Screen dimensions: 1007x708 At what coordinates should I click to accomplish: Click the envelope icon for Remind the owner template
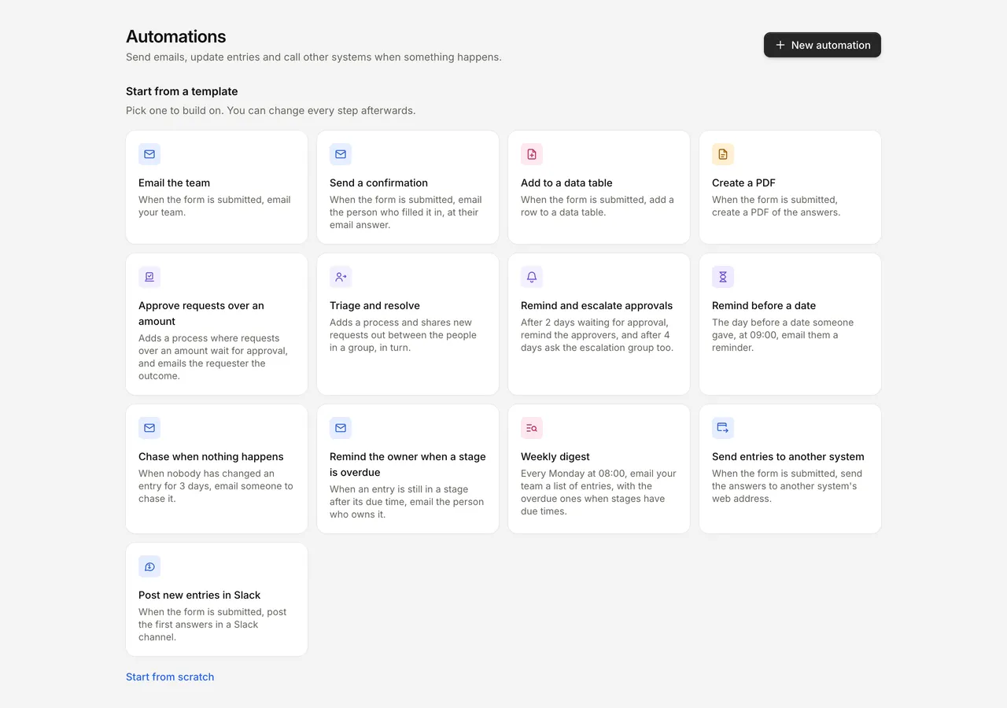[341, 428]
